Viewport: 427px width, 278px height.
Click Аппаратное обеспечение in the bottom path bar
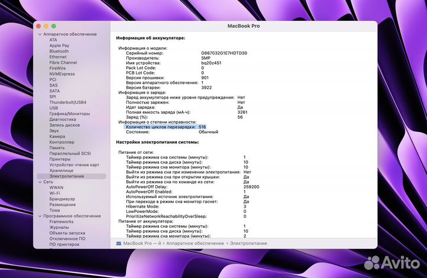point(195,243)
